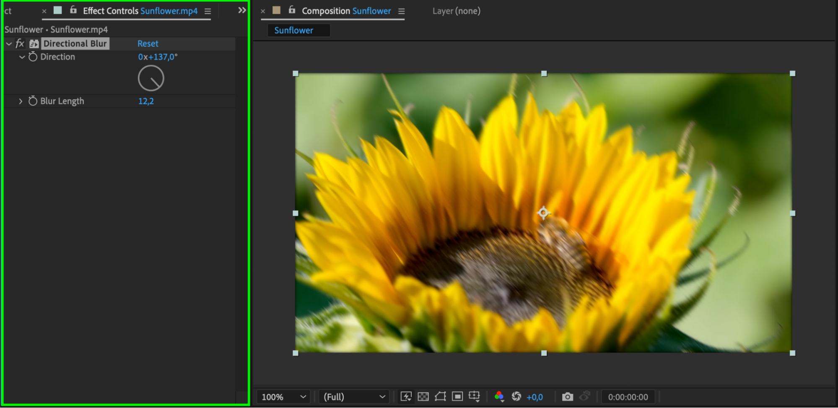The image size is (838, 408).
Task: Open the Effect Controls panel menu
Action: click(x=208, y=11)
